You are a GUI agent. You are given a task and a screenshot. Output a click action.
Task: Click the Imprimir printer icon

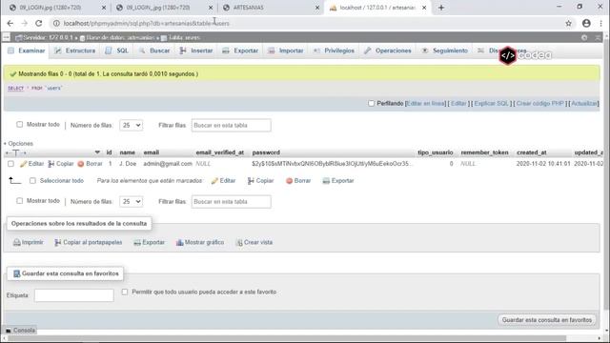click(x=17, y=242)
